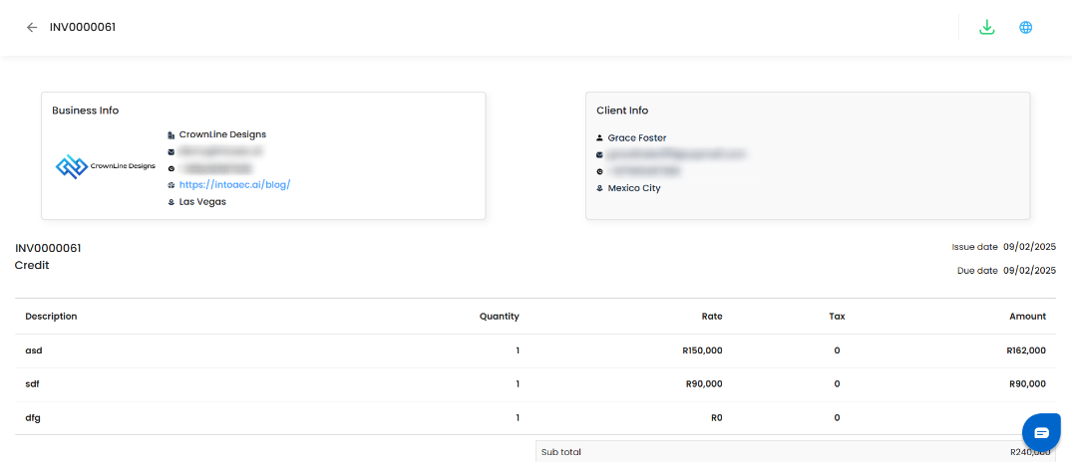
Task: Click the person icon beside Grace Foster
Action: point(599,138)
